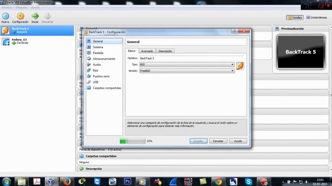Click the Ayuda button in dialog

tap(238, 141)
